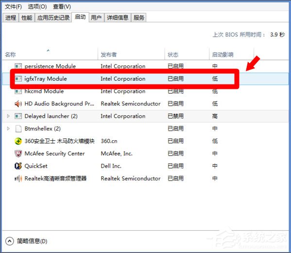
Task: Click the HD Audio Background speaker icon
Action: coord(18,104)
